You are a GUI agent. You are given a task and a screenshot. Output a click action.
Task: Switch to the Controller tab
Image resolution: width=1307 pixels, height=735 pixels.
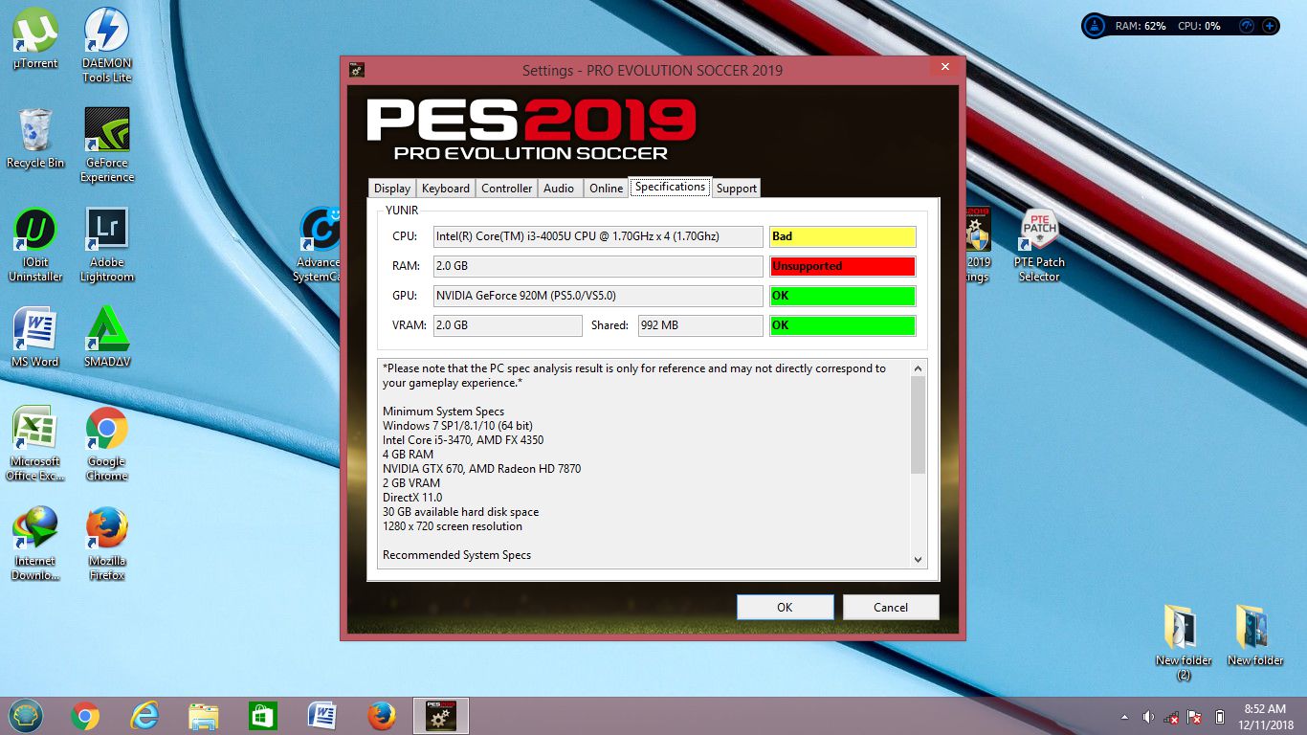tap(506, 189)
